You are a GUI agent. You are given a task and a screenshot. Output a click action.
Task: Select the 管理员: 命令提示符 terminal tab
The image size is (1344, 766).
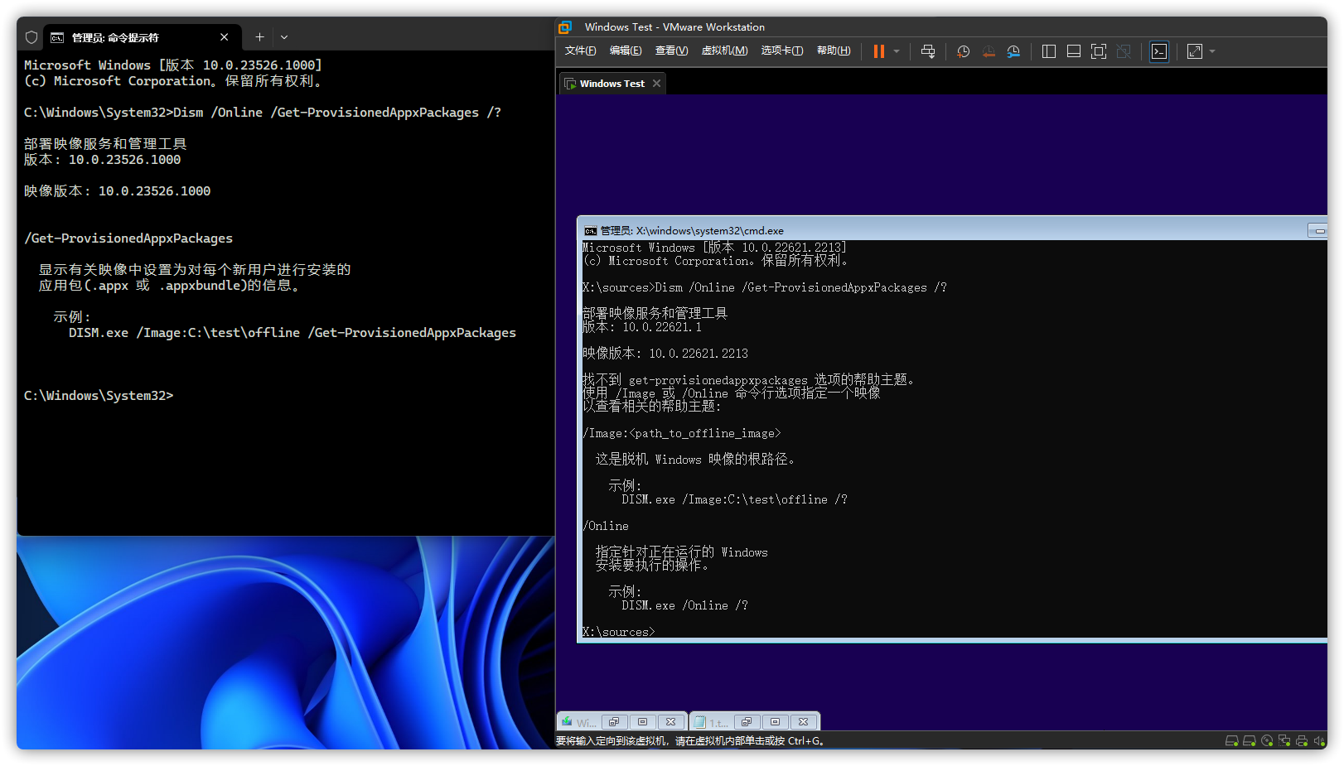pyautogui.click(x=141, y=37)
